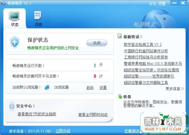Viewport: 189px width, 135px height.
Task: Click the green 铁卷 arrow icon
Action: coord(120,96)
